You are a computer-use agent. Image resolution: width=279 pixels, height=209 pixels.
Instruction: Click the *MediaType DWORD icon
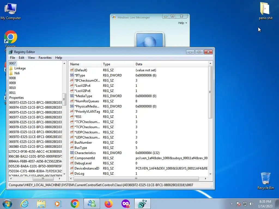tap(72, 96)
